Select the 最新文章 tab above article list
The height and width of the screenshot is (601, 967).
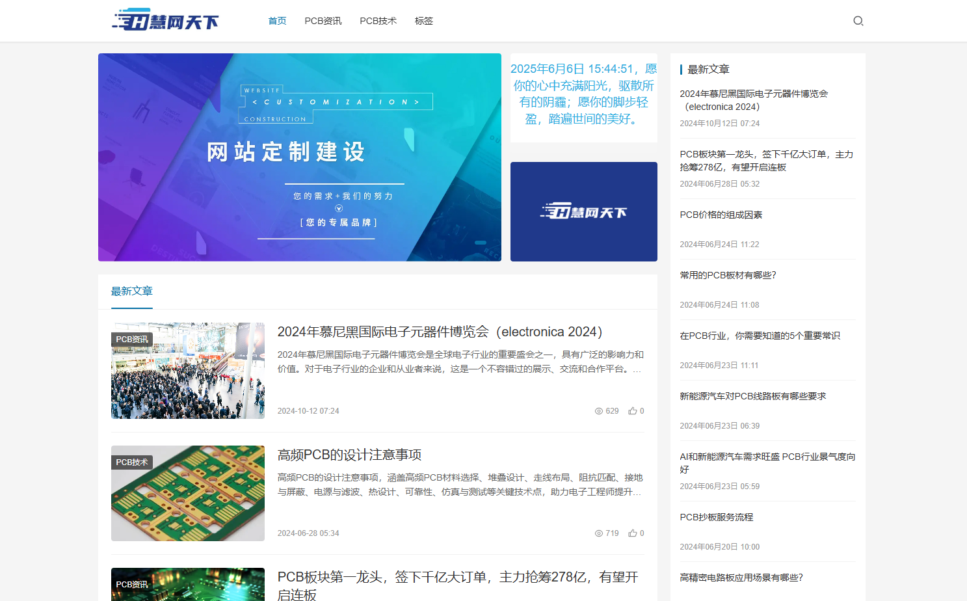point(132,291)
